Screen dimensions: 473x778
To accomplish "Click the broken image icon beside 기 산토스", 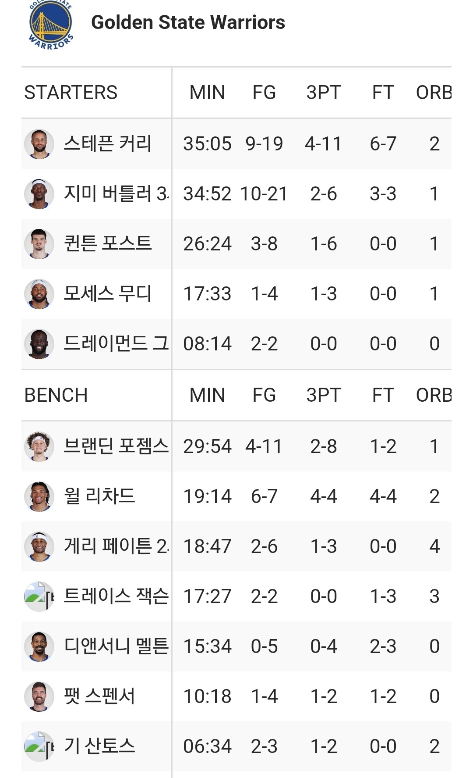I will tap(39, 746).
